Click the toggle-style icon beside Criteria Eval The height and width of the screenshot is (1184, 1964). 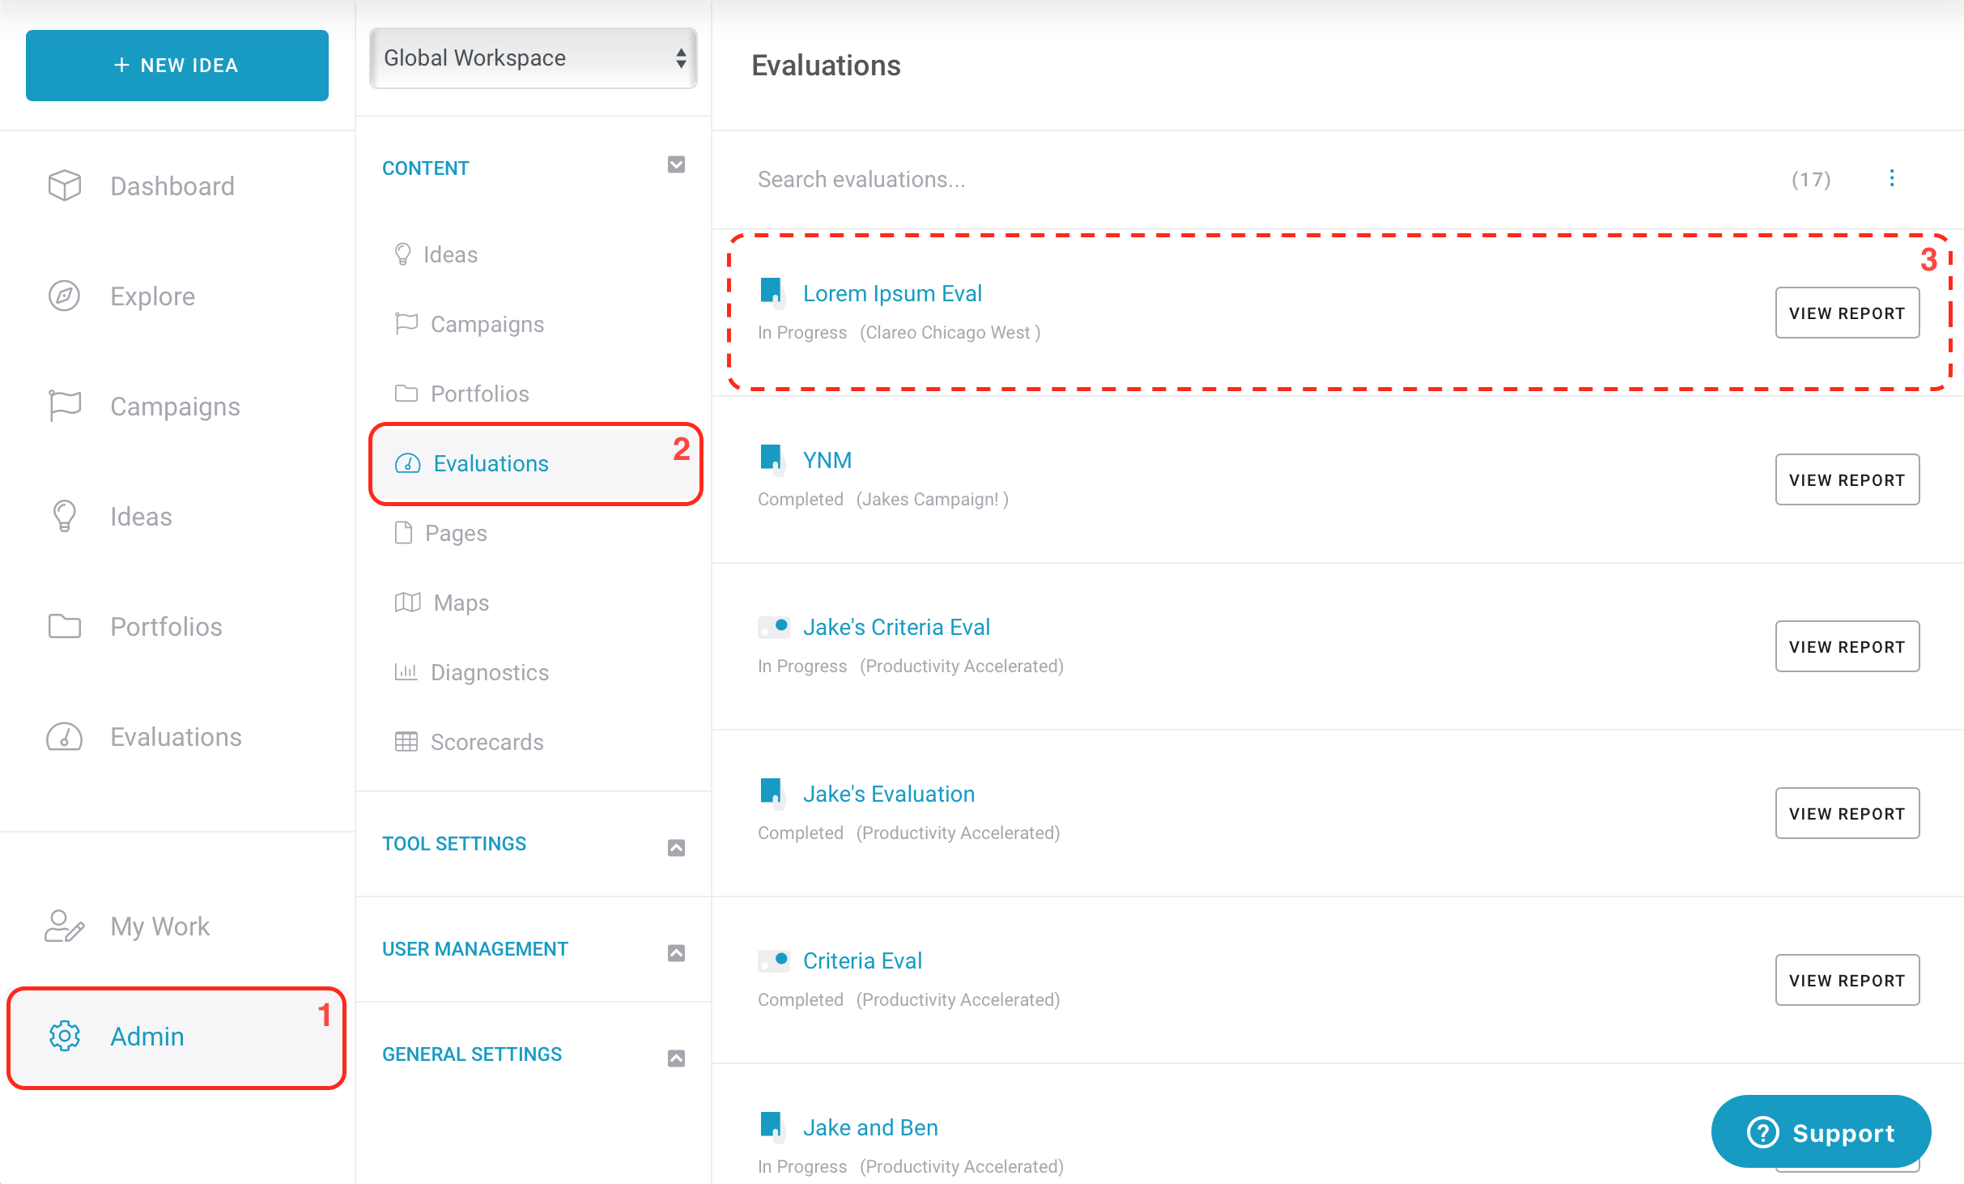coord(774,960)
